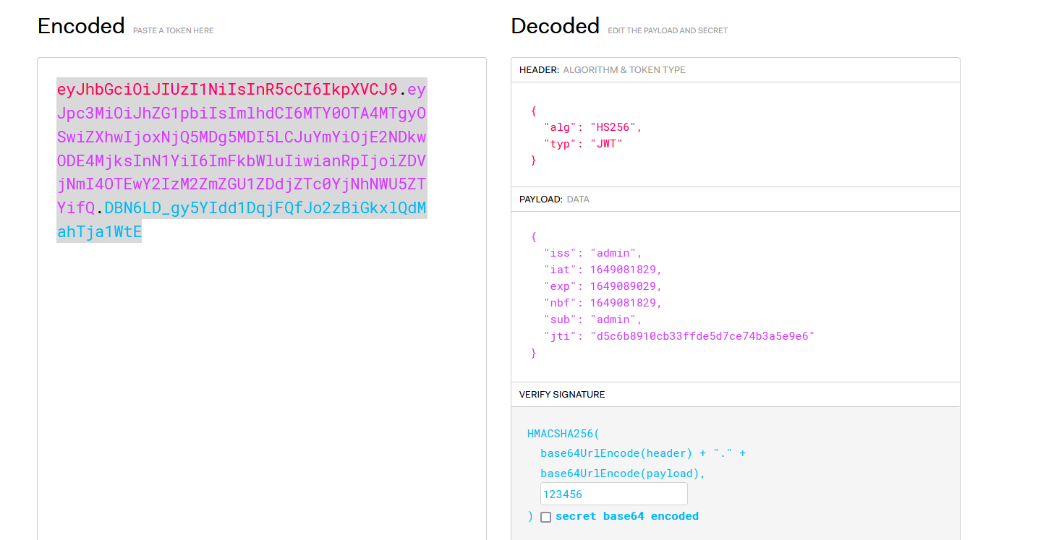Click the "jti" value d5c6b8910cb33ffde5d7ce74b3a5e9e6
Screen dimensions: 1038x540
(702, 336)
